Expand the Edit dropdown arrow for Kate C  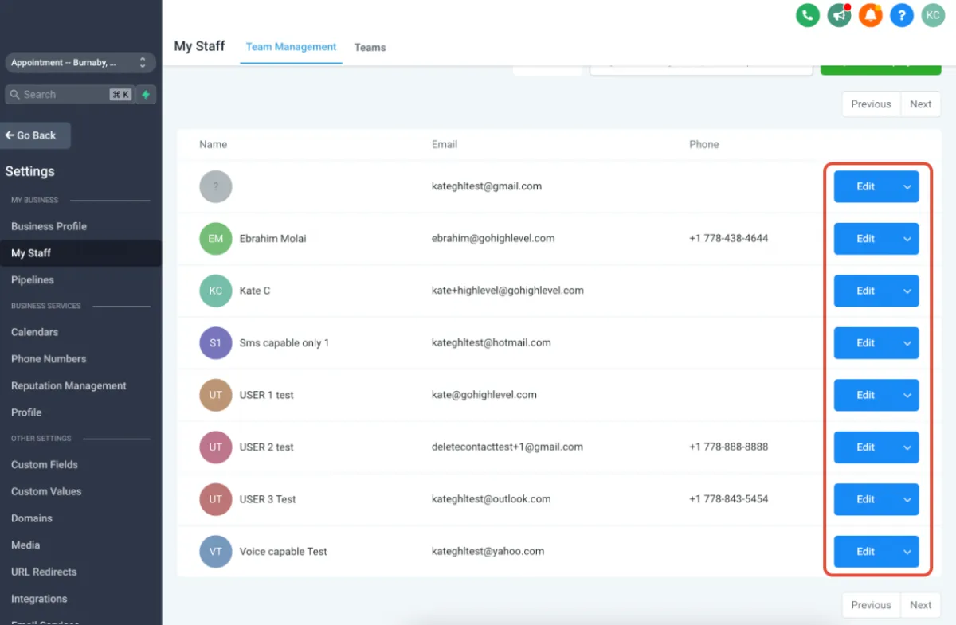(x=907, y=291)
